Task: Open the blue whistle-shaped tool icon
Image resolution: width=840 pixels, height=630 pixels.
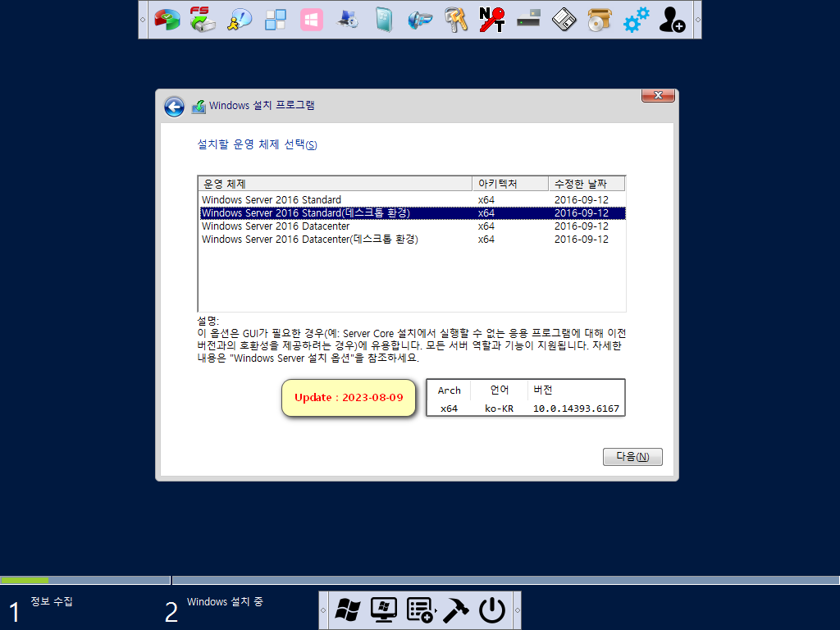Action: pyautogui.click(x=419, y=20)
